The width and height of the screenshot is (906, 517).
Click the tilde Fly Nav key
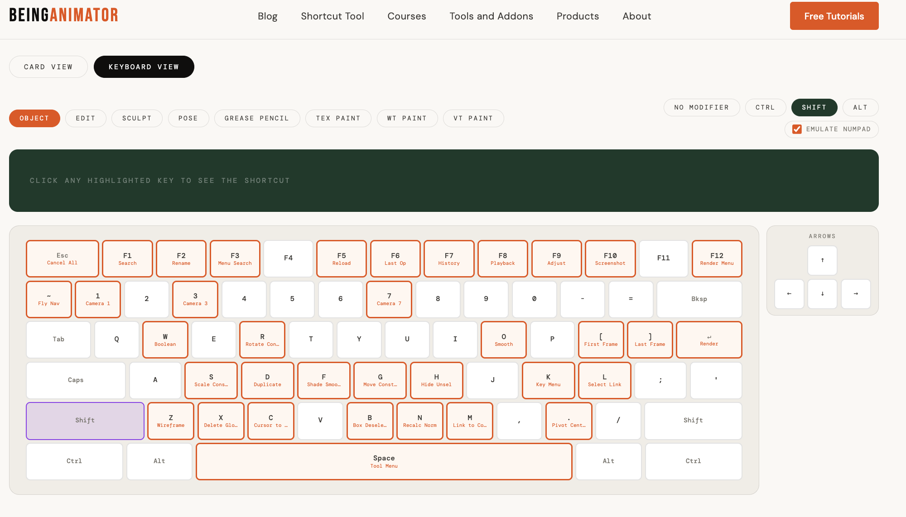coord(49,299)
